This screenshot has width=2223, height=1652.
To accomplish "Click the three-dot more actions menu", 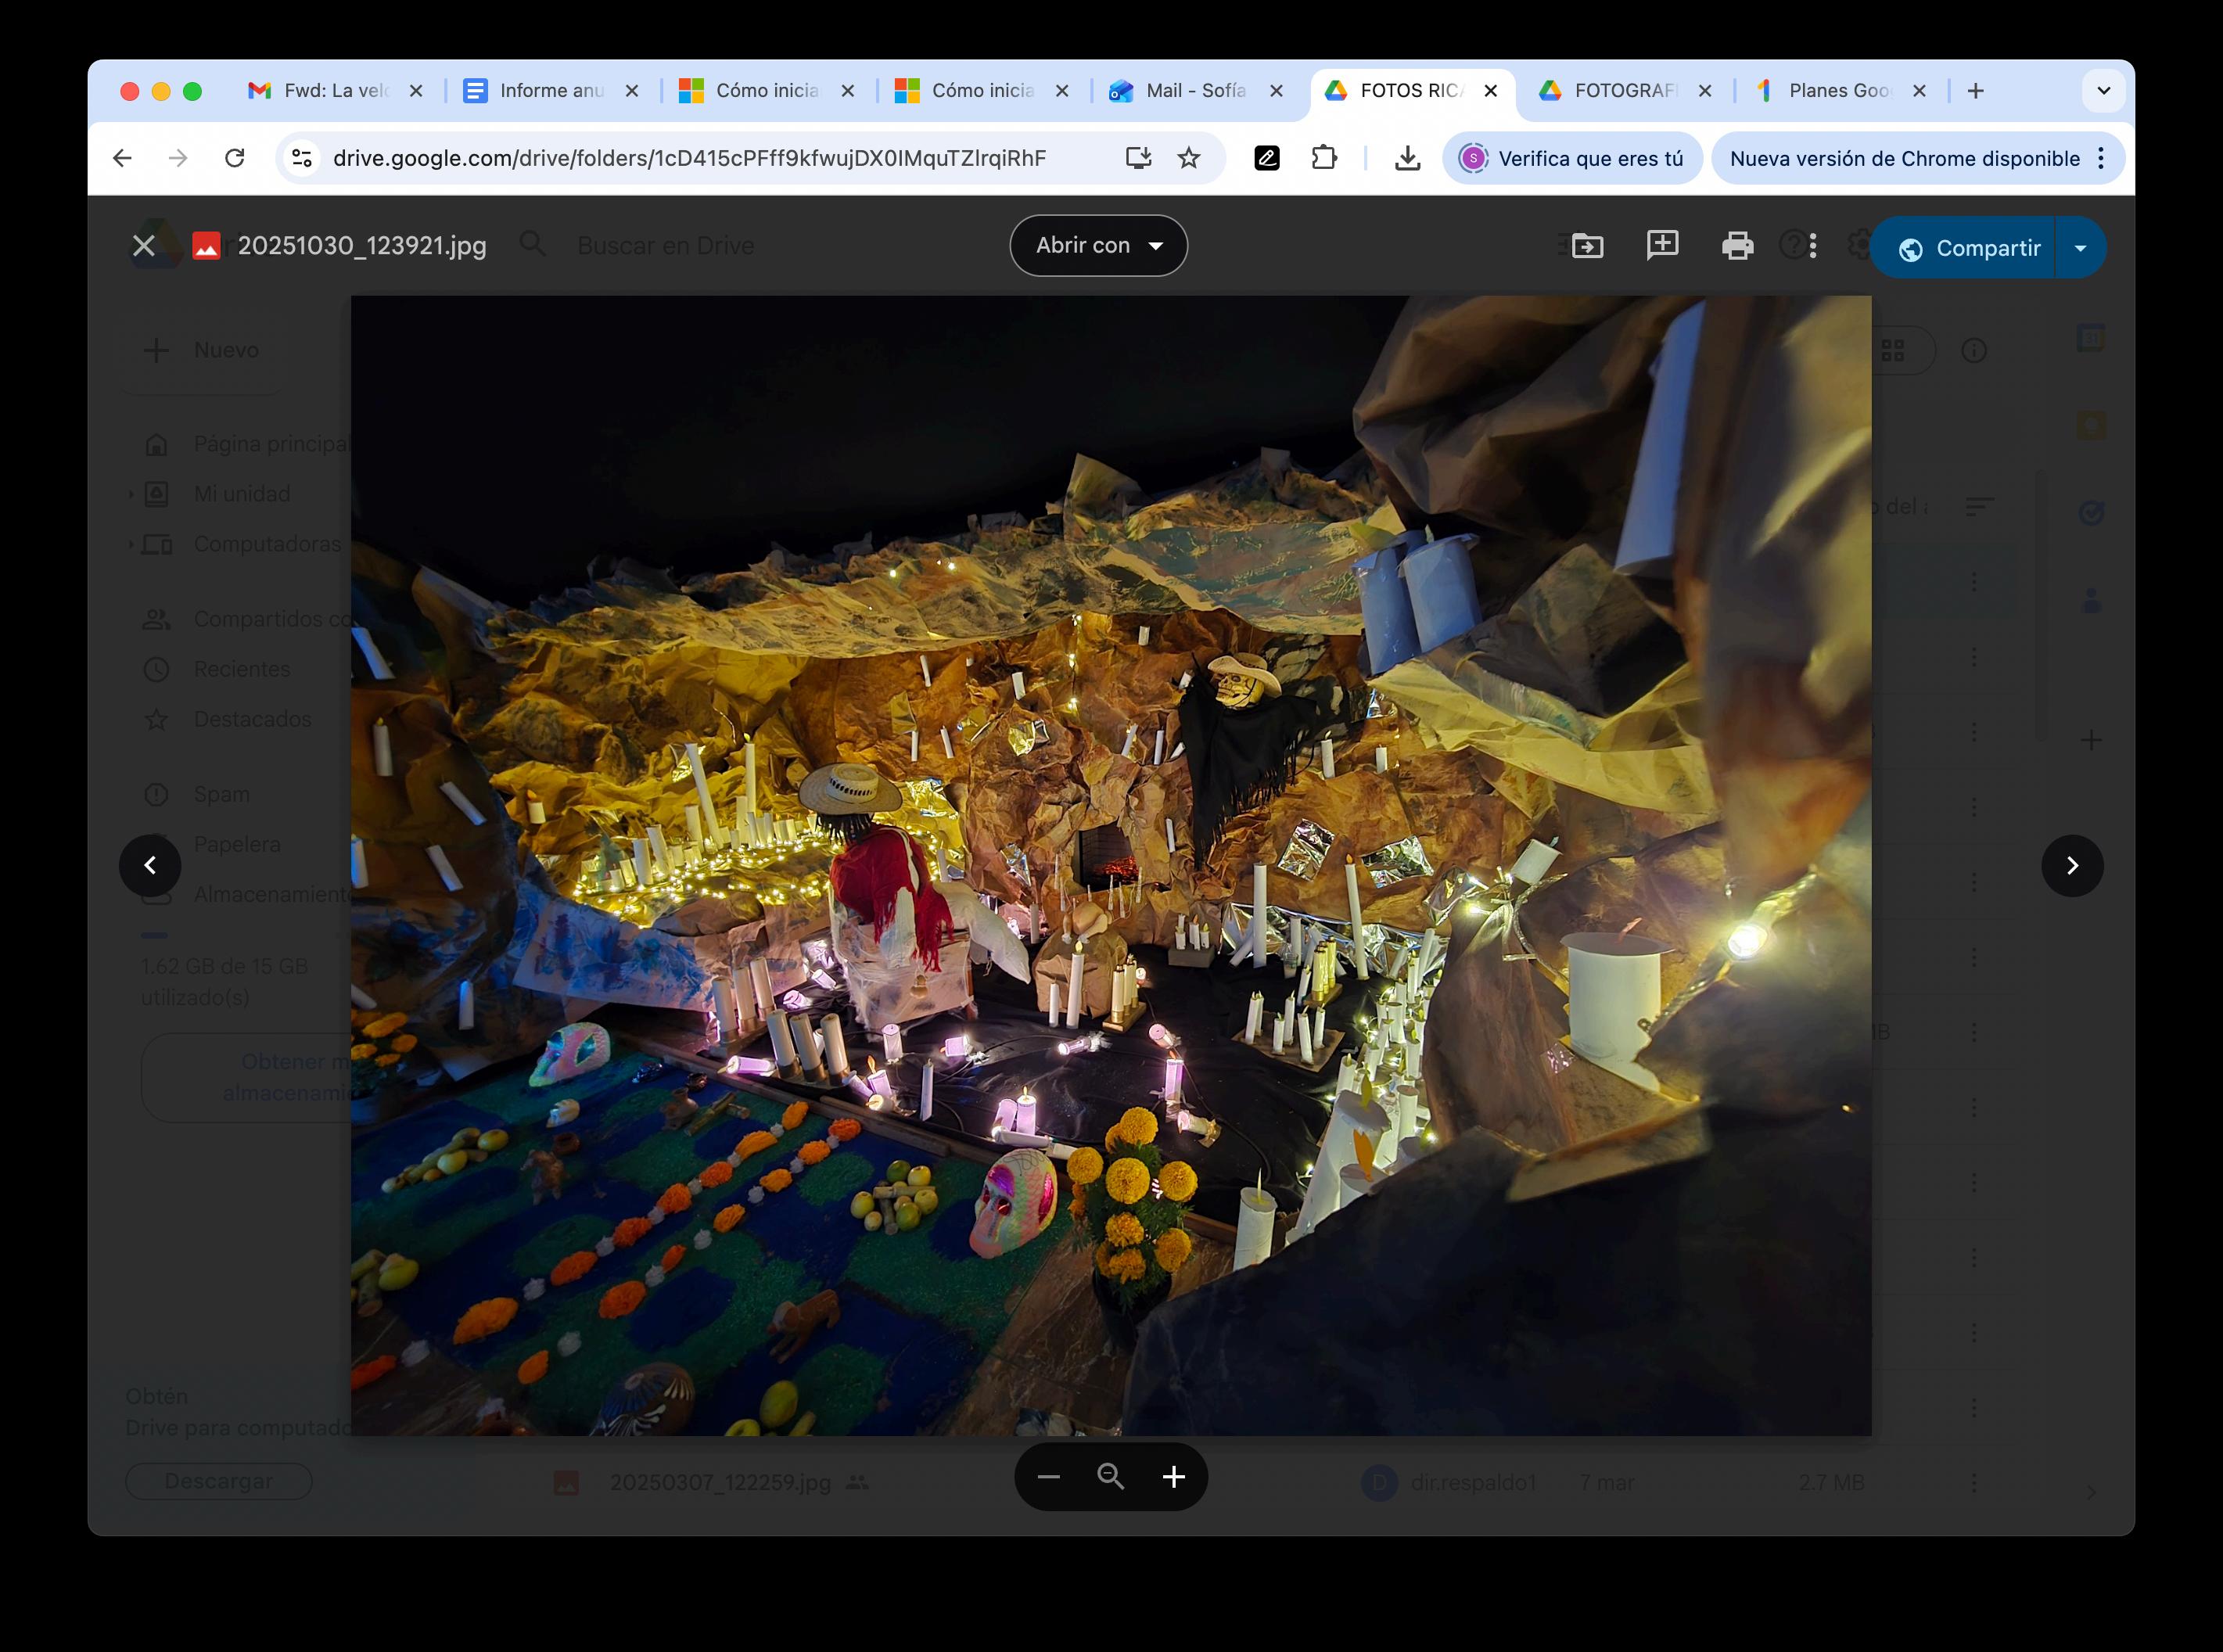I will (x=1813, y=246).
